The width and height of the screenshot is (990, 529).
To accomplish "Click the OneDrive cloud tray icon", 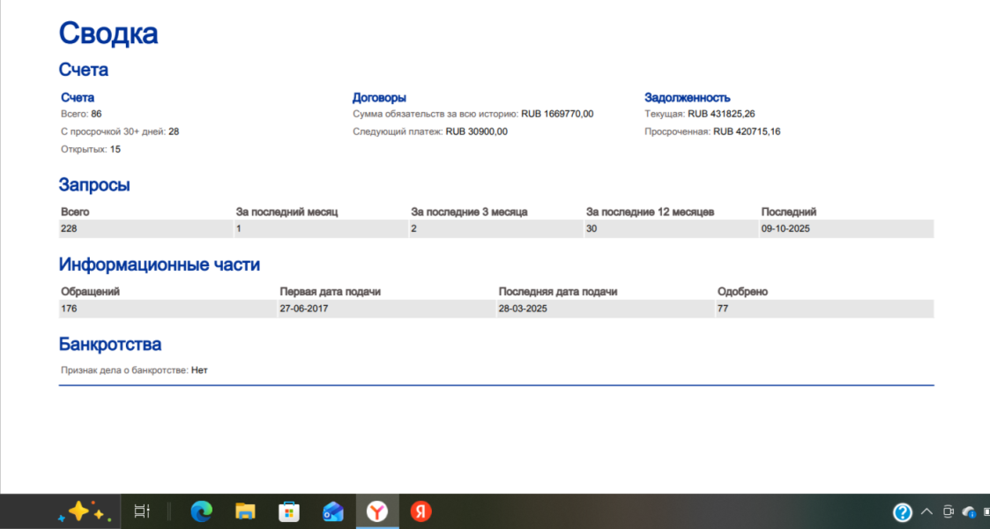I will 970,512.
